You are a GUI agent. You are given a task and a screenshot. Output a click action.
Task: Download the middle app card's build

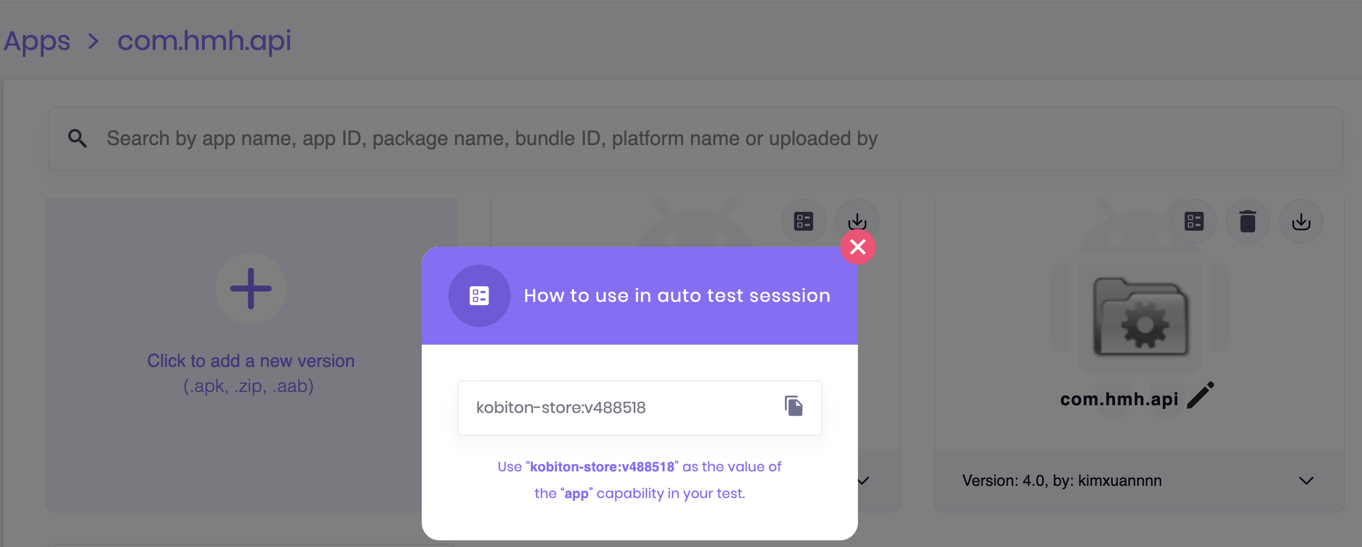(857, 221)
